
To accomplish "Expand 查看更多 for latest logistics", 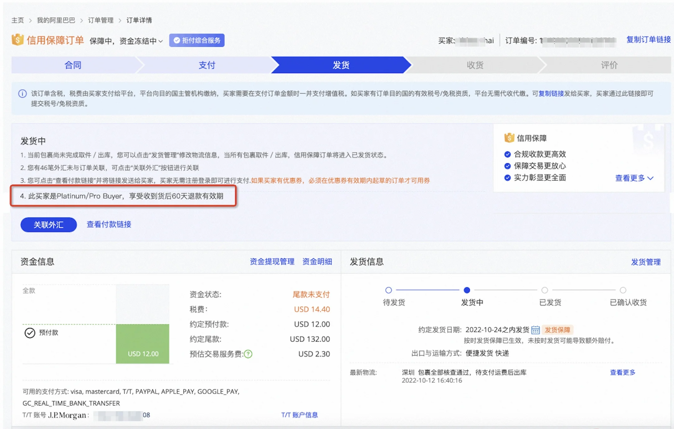I will click(622, 372).
